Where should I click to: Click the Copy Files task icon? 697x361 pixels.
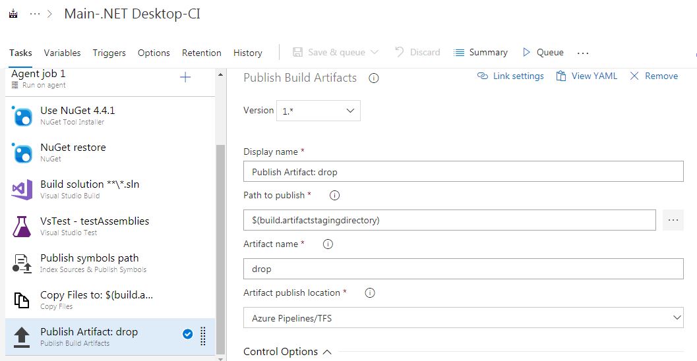(22, 300)
